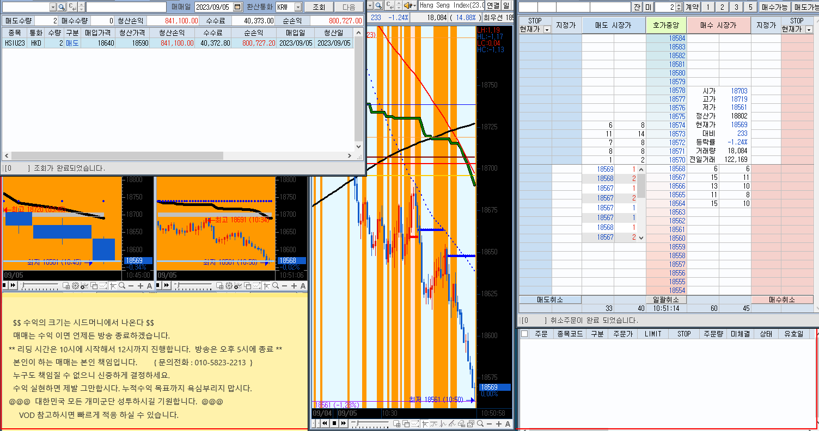The height and width of the screenshot is (431, 819).
Task: Click the playback slider in 10:45:00 mini chart
Action: (40, 286)
